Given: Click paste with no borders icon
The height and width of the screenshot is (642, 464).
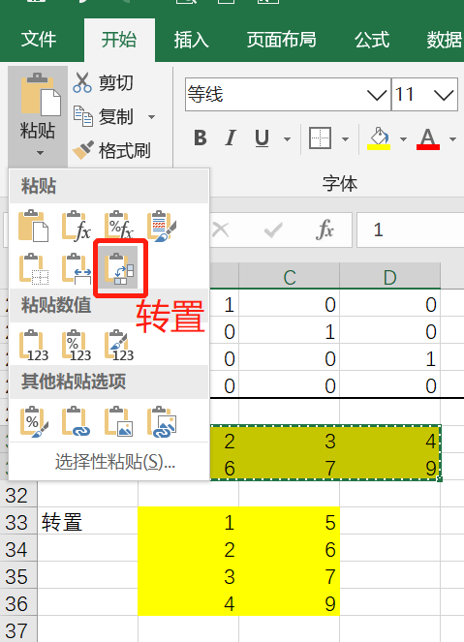Looking at the screenshot, I should (34, 268).
